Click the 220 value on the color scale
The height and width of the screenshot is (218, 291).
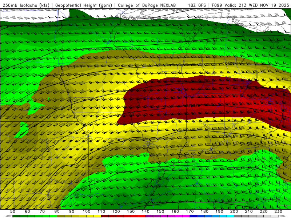coord(264,211)
